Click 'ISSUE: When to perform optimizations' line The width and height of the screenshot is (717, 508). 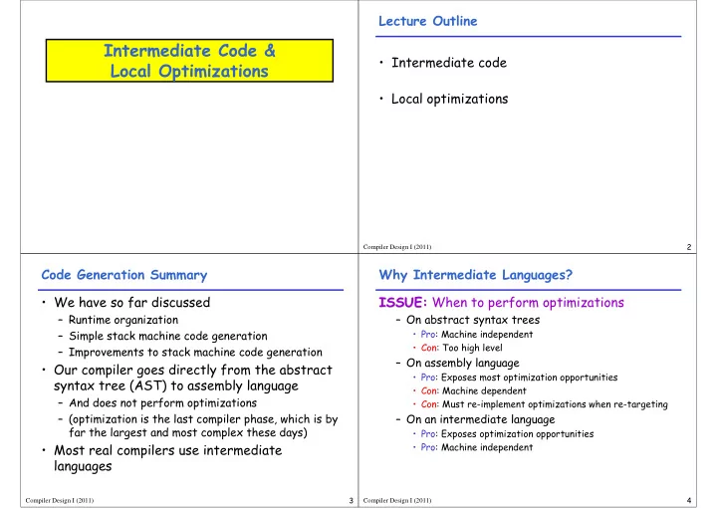501,302
